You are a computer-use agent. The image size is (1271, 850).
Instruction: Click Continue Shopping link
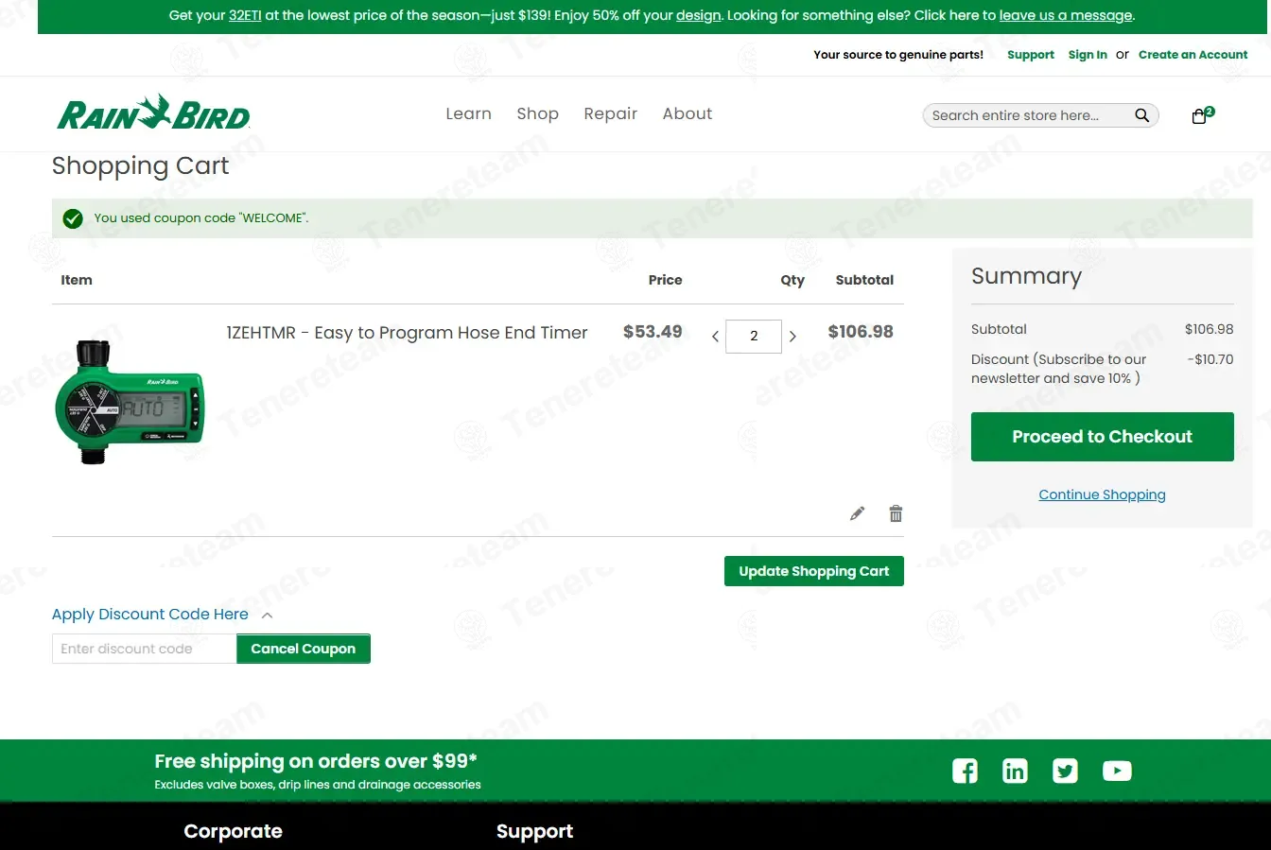pyautogui.click(x=1102, y=494)
